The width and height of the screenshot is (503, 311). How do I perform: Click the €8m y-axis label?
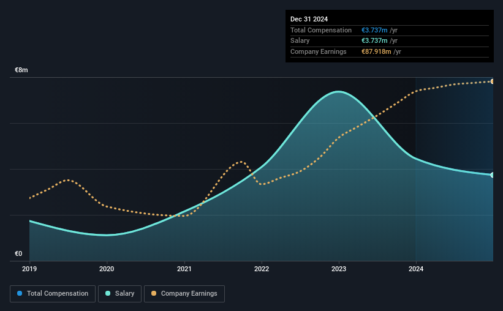[21, 70]
